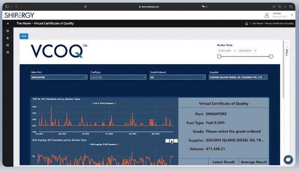Open the start date calendar picker icon
299x171 pixels.
pyautogui.click(x=235, y=50)
